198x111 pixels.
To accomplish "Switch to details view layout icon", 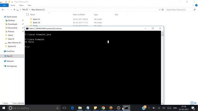I will coord(192,103).
